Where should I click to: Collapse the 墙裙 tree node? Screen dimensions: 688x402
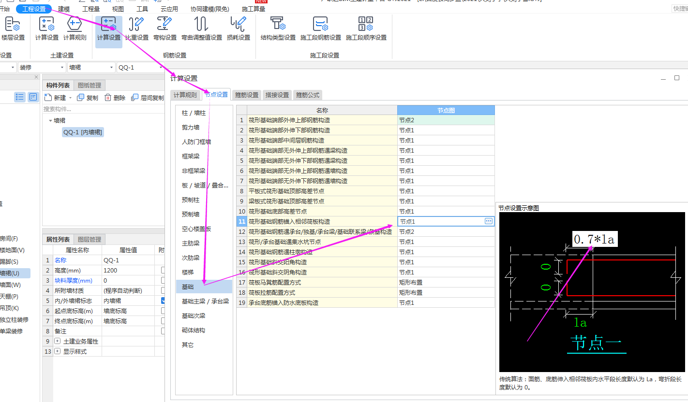[x=50, y=121]
